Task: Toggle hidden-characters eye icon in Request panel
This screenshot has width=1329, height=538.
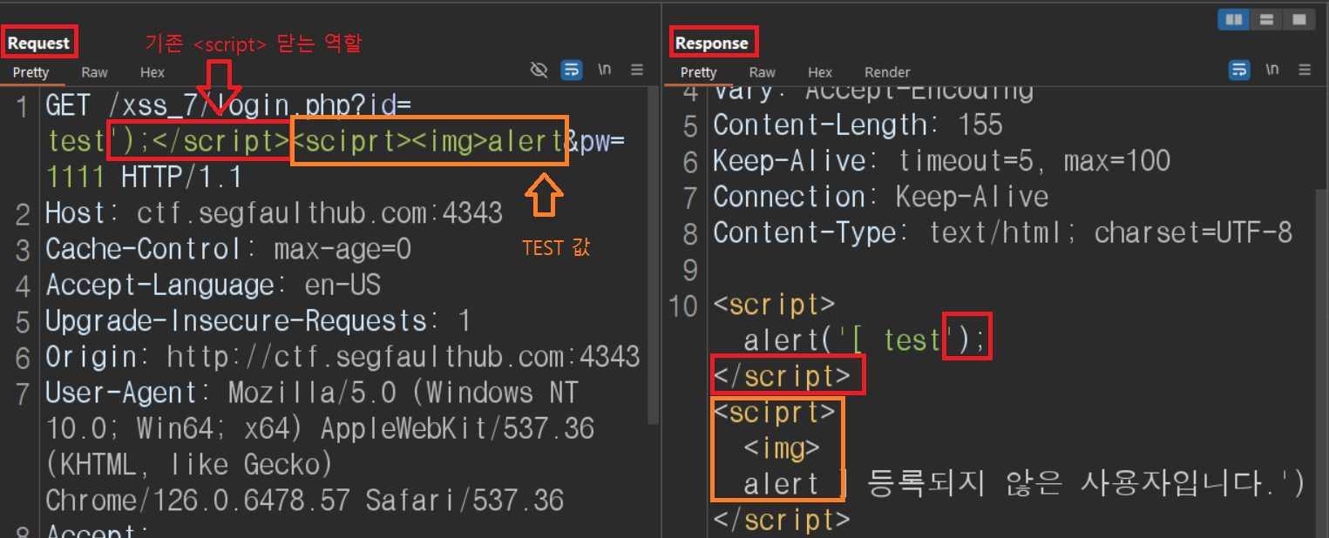Action: (539, 71)
